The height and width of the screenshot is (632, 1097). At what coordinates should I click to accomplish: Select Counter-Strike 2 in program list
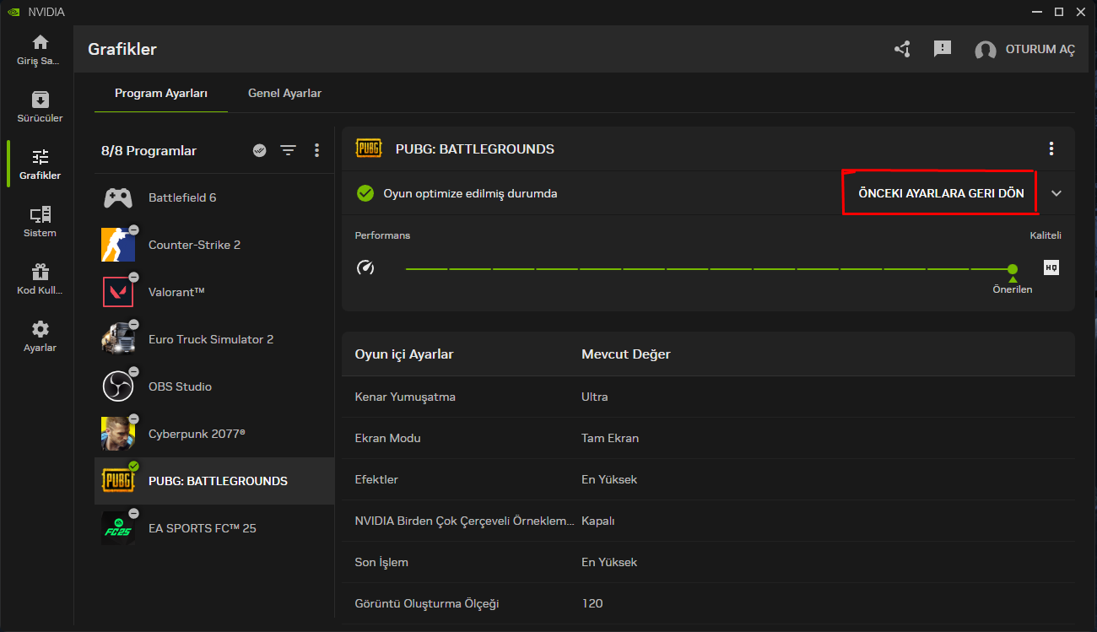coord(214,245)
